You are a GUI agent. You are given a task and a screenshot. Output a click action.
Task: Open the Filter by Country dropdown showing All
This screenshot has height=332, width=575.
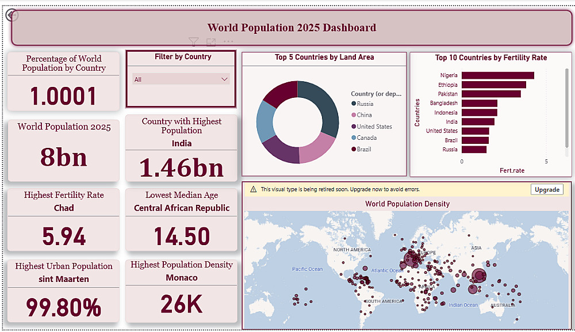181,79
